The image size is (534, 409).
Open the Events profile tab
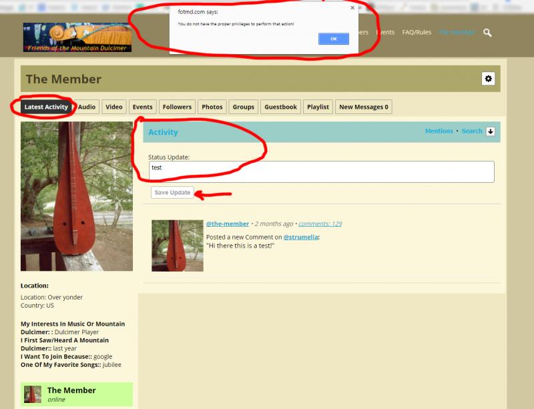(x=142, y=107)
